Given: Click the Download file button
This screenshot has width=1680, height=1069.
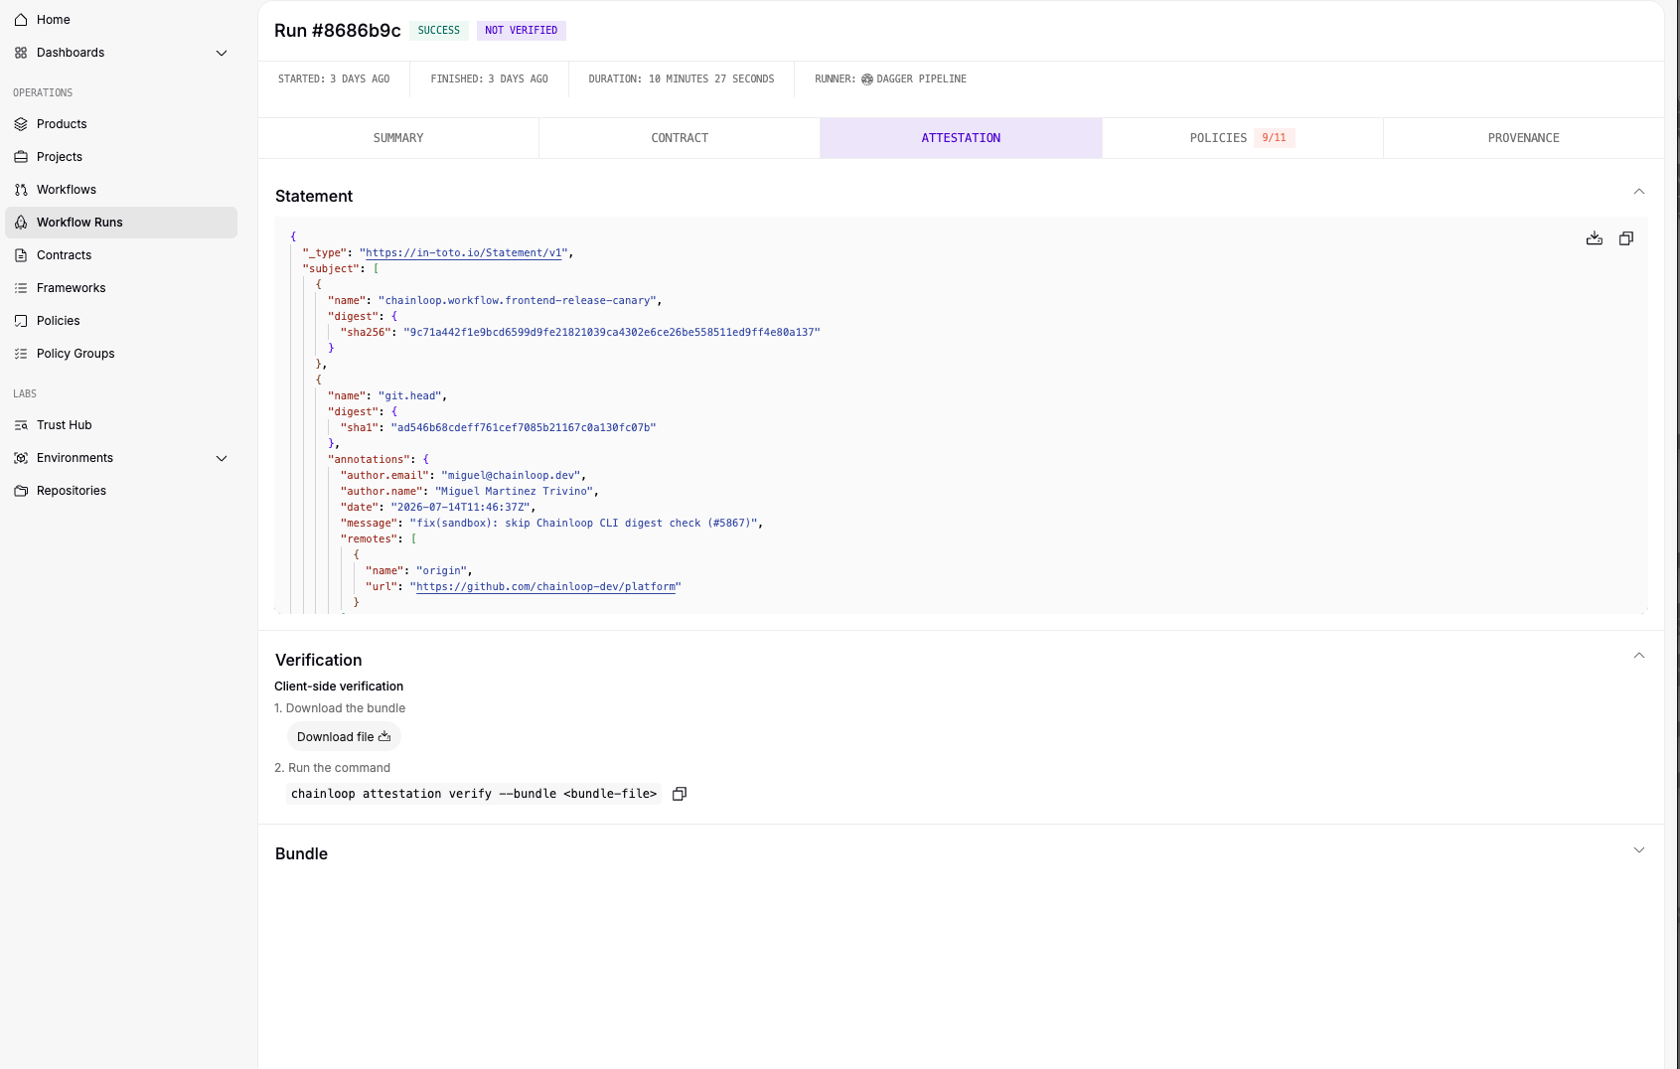Looking at the screenshot, I should click(344, 737).
